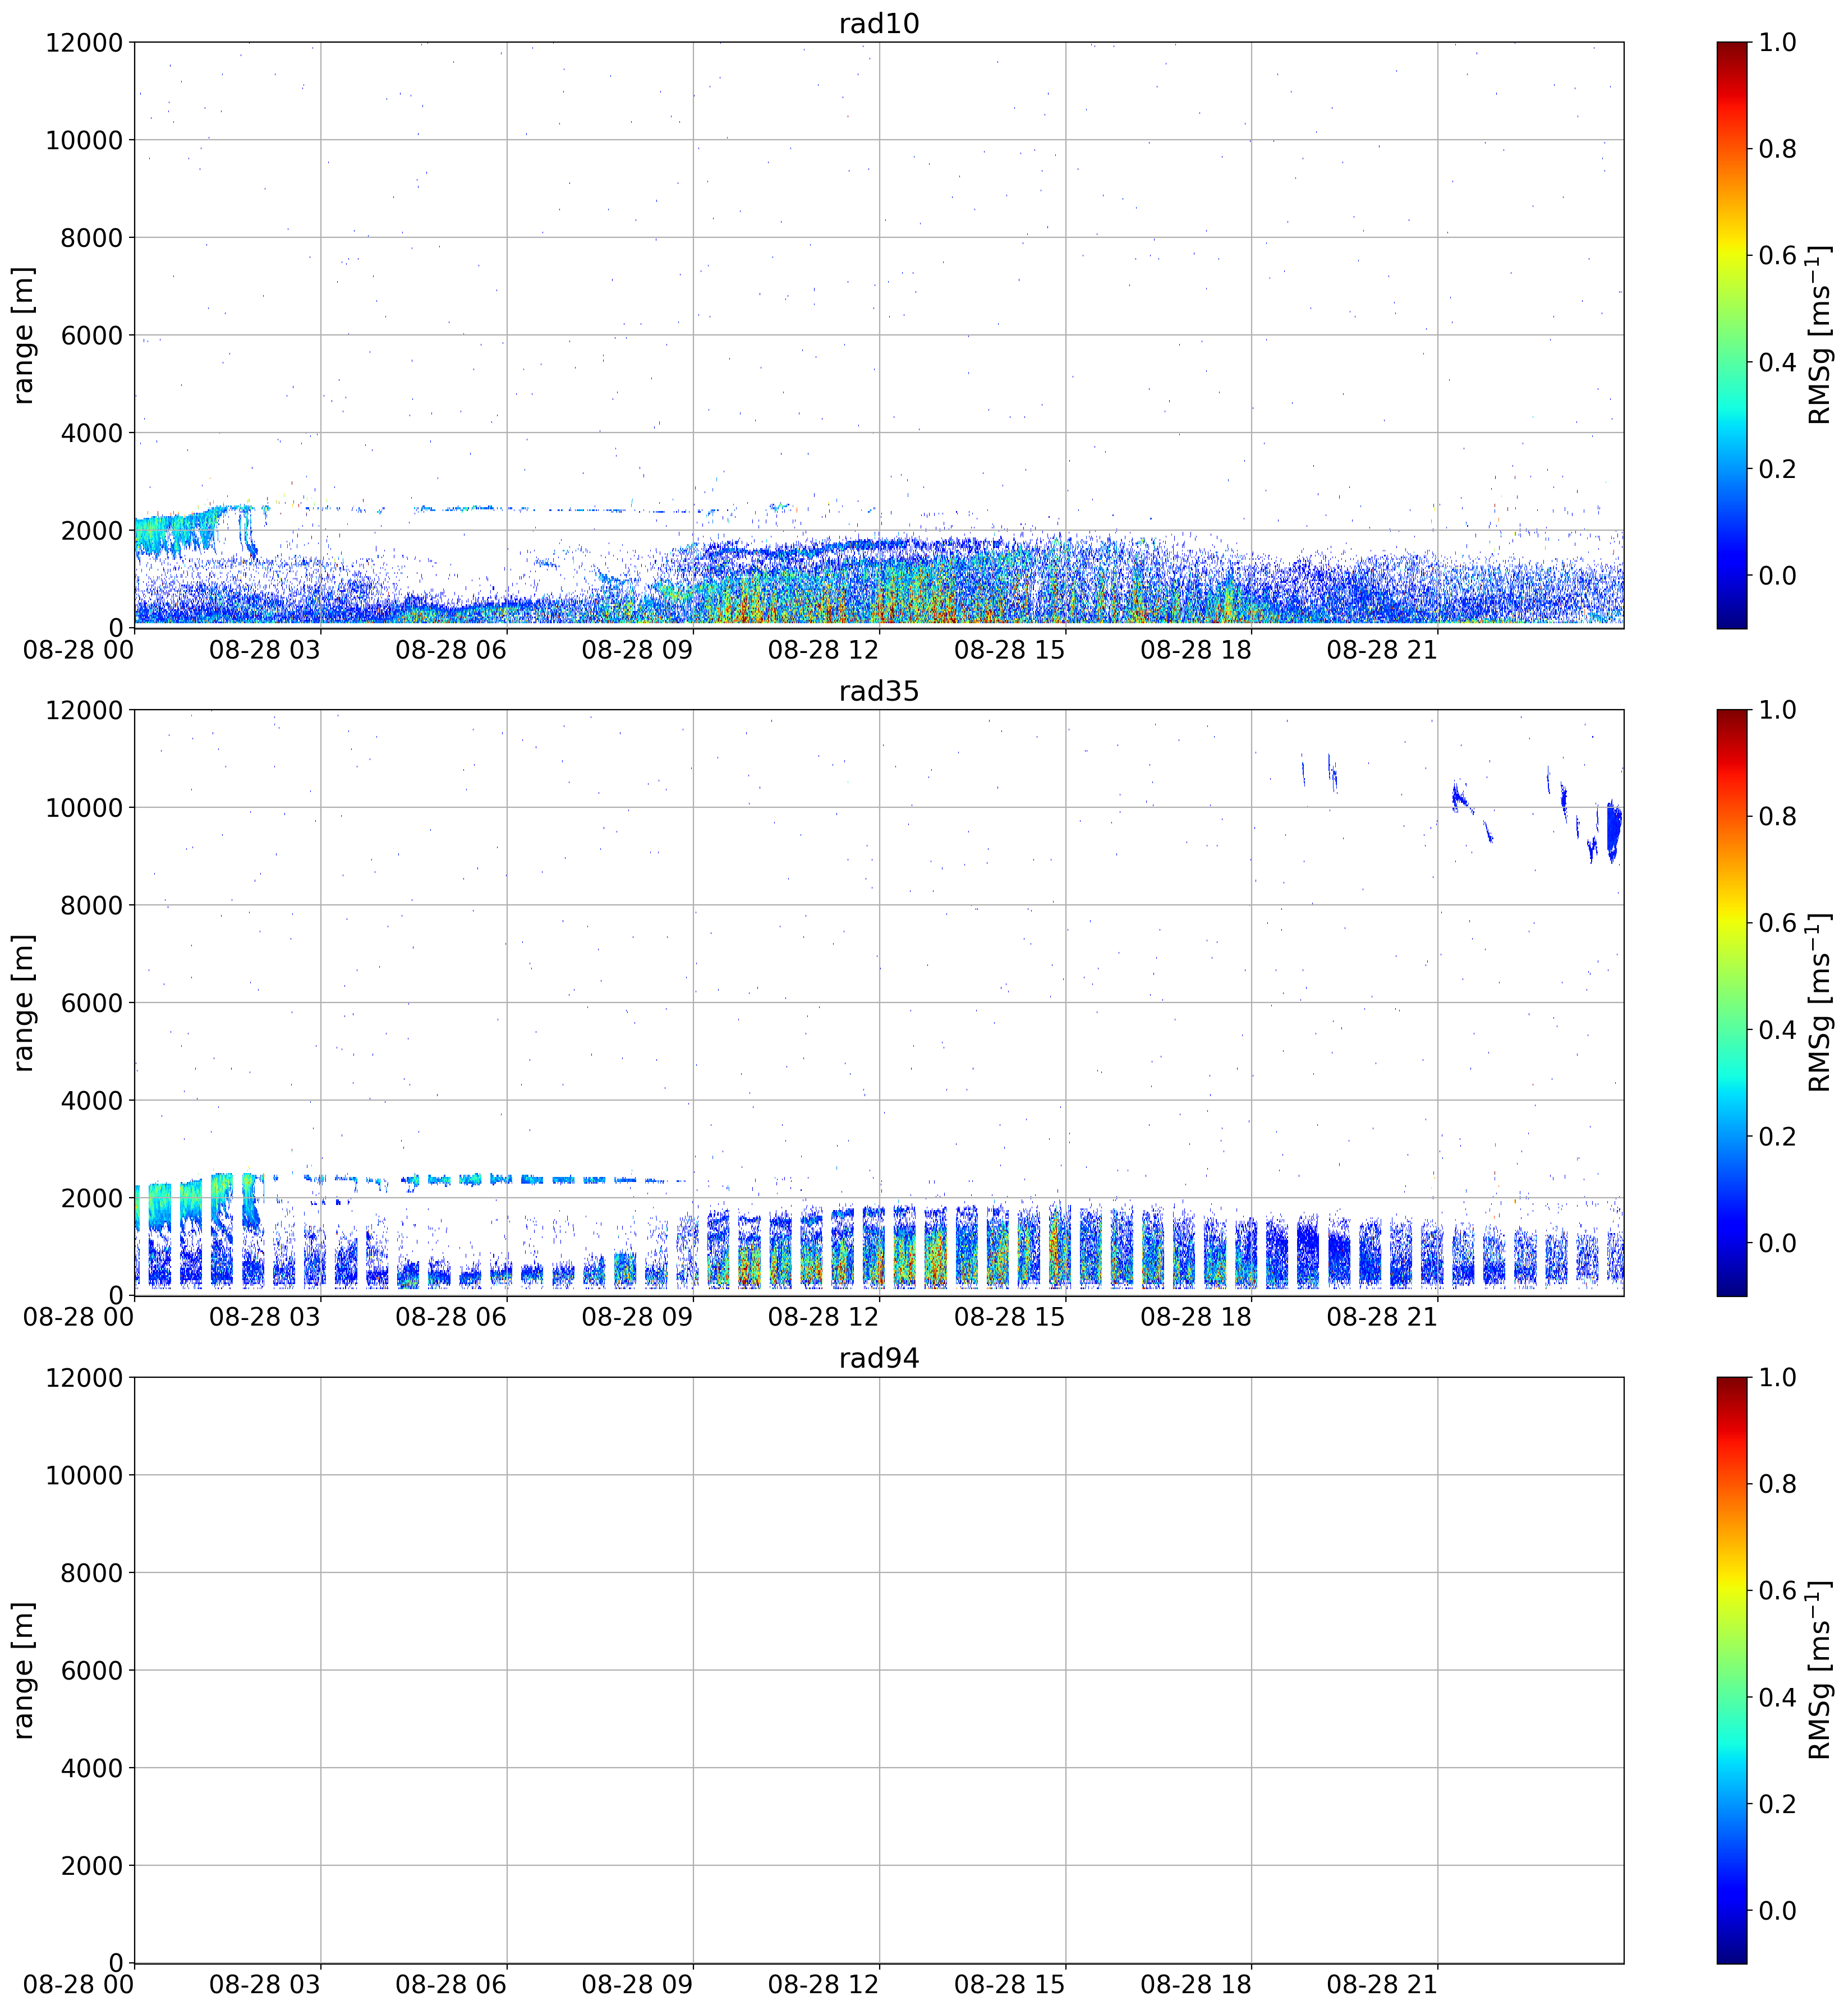This screenshot has height=2010, width=1848.
Task: Click the 0.0 tick on rad10 colorbar
Action: click(x=1777, y=575)
